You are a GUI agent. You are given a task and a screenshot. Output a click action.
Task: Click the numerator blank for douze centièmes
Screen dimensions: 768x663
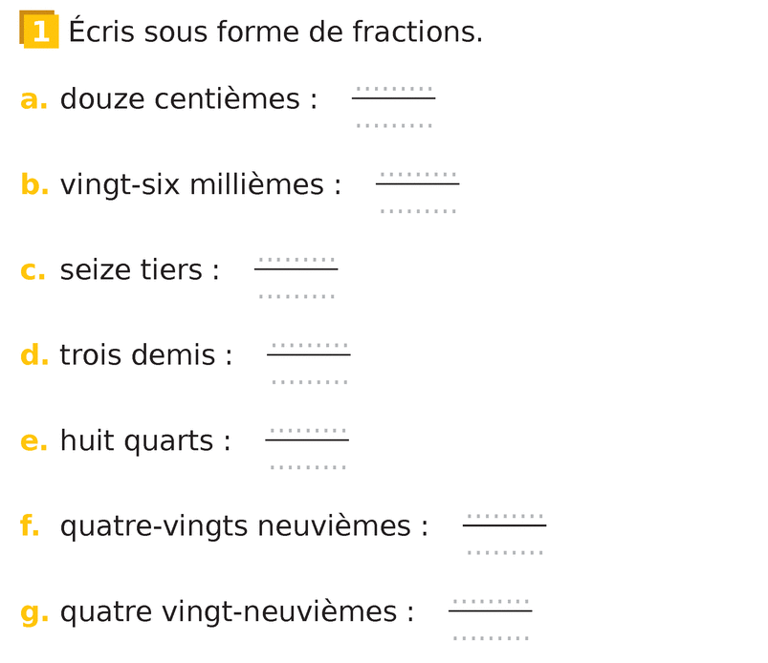pyautogui.click(x=393, y=89)
